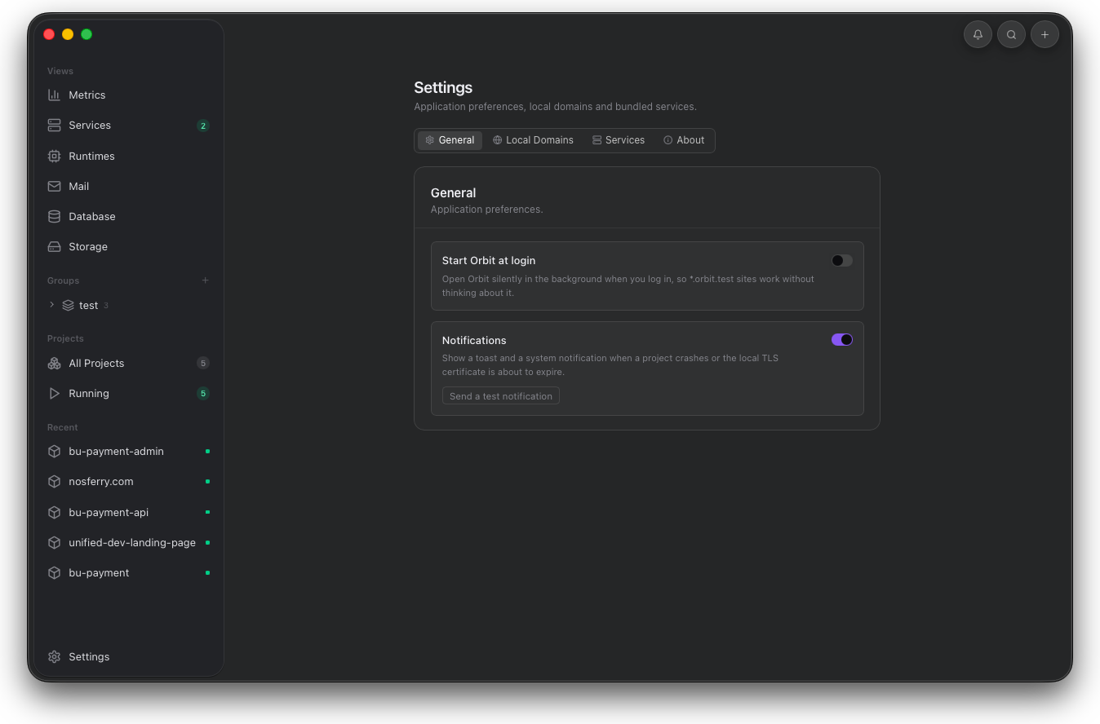Viewport: 1100px width, 724px height.
Task: Click the Notifications setting title
Action: (x=474, y=340)
